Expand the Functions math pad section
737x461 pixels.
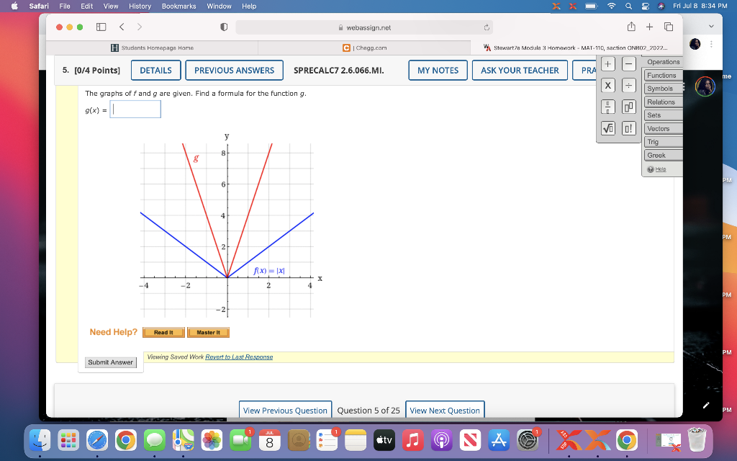pos(663,75)
